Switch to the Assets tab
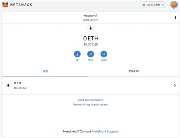 (45, 71)
